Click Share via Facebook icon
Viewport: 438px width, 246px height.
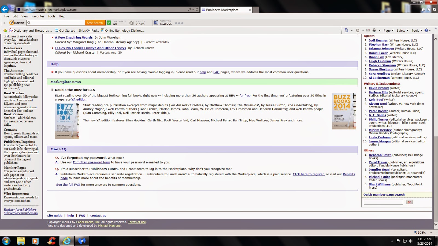[156, 23]
